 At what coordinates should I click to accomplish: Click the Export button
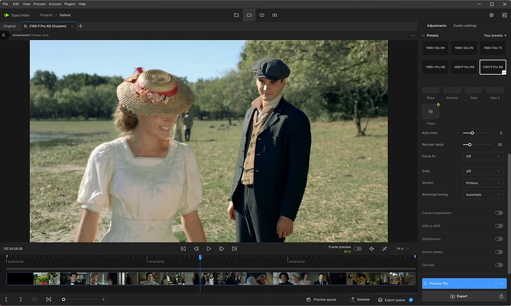[x=459, y=296]
